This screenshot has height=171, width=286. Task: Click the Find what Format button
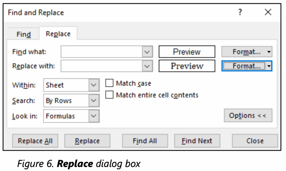[x=244, y=52]
